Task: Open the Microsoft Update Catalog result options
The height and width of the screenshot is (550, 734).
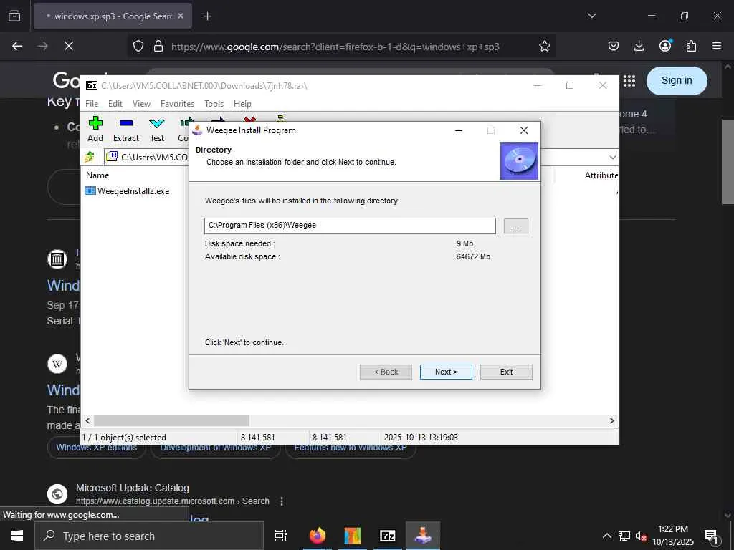Action: [x=281, y=501]
